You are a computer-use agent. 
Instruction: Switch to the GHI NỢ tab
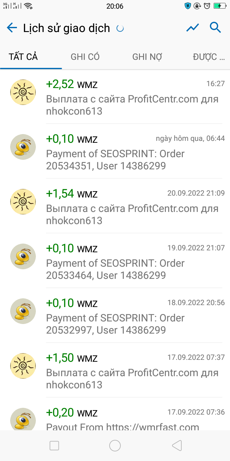(x=147, y=57)
